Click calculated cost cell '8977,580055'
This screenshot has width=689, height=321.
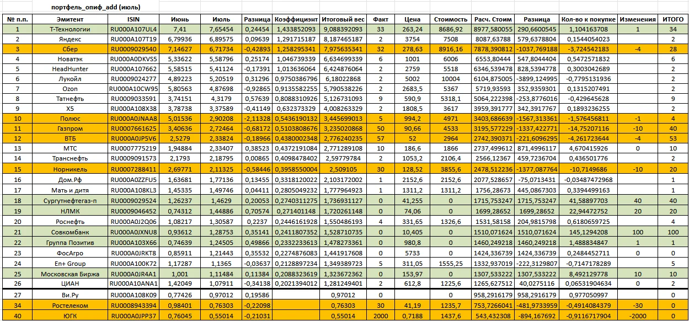point(494,29)
